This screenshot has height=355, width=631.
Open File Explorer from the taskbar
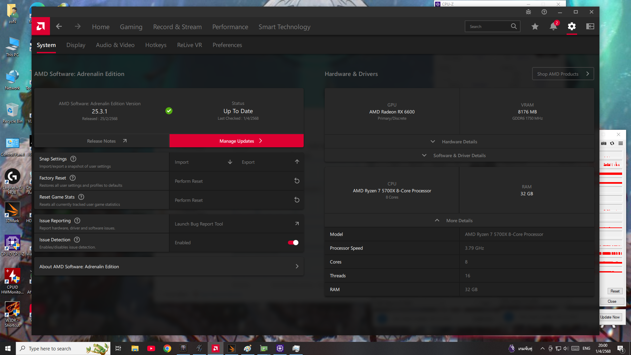pyautogui.click(x=135, y=348)
